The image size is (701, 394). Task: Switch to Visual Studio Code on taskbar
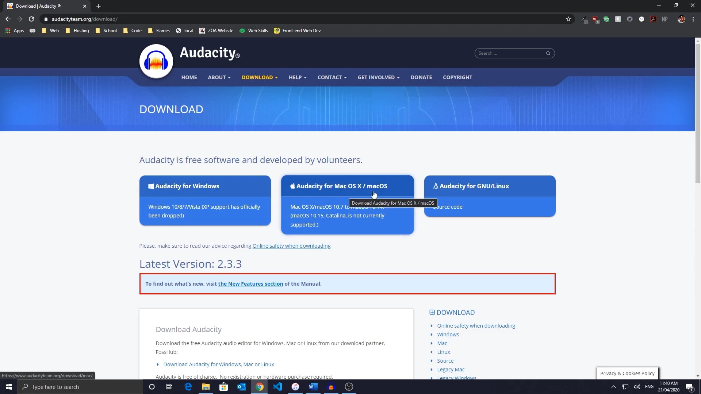[x=277, y=387]
